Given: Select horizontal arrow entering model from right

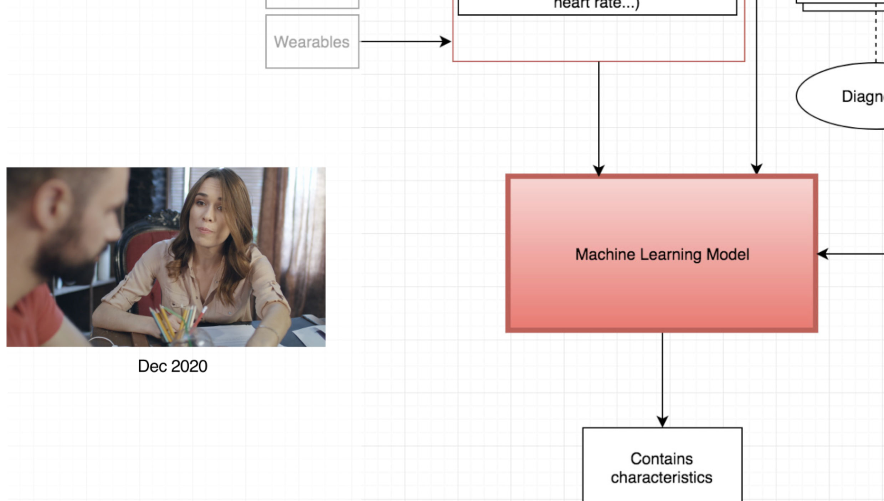Looking at the screenshot, I should coord(855,254).
